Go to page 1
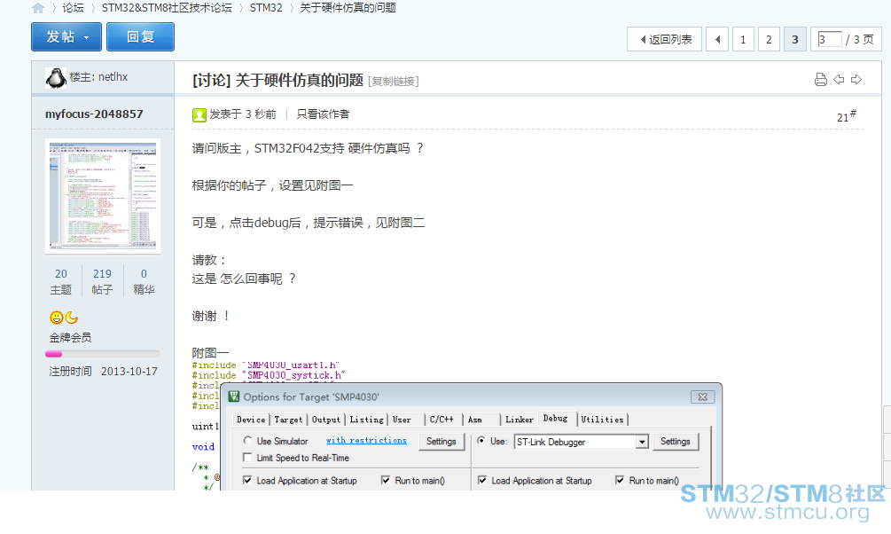The image size is (891, 534). pos(743,39)
